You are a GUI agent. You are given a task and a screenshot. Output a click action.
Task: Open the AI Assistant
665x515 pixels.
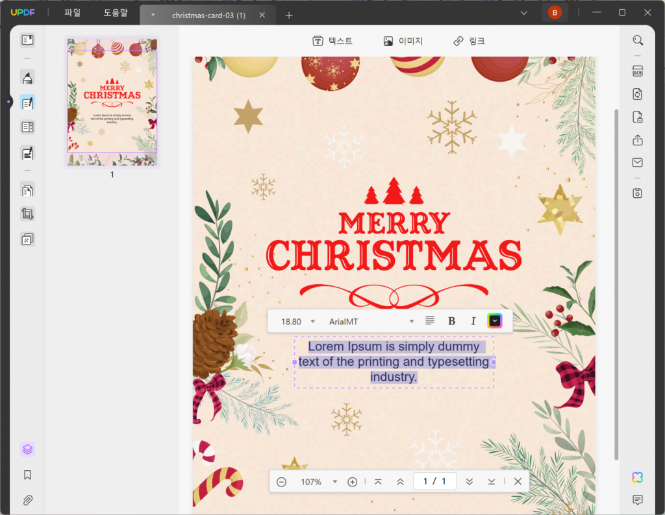pos(637,477)
